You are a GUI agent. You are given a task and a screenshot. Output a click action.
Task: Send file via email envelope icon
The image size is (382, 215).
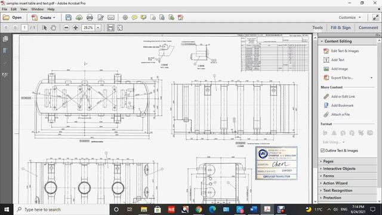(111, 17)
